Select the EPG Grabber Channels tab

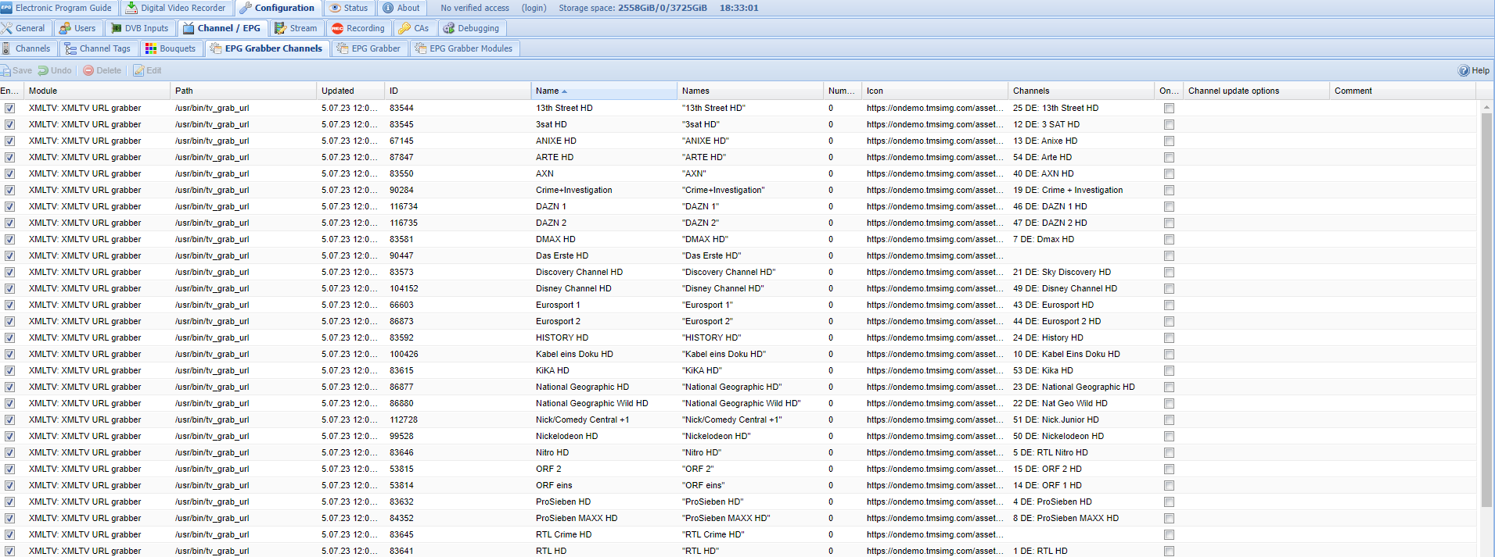(x=267, y=48)
